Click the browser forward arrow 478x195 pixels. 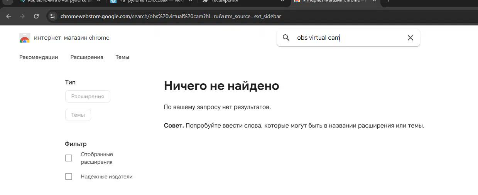pos(22,16)
